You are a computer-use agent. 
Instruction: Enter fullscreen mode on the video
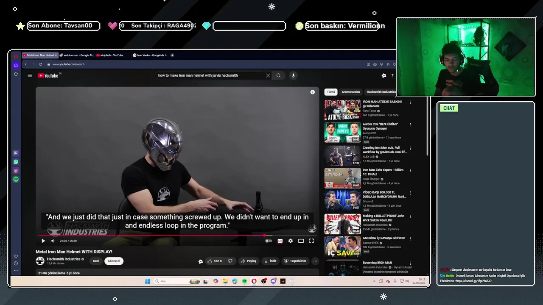[311, 241]
